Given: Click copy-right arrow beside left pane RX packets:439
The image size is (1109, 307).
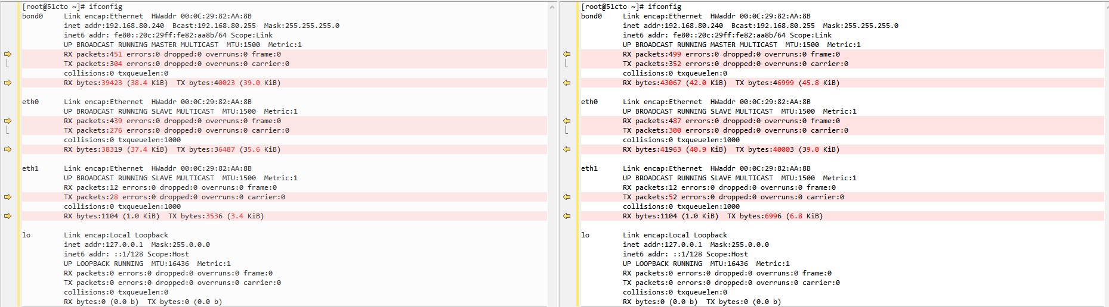Looking at the screenshot, I should coord(8,121).
